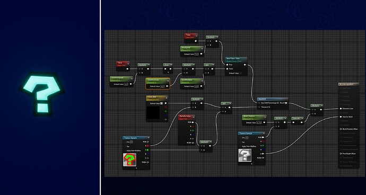Click the Pixel Depth Offset pin
The image size is (366, 195).
(341, 154)
